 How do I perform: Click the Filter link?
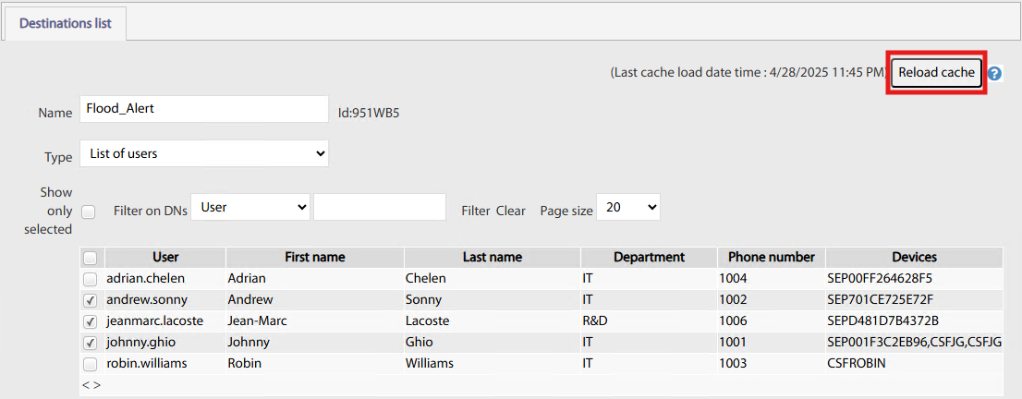click(475, 211)
